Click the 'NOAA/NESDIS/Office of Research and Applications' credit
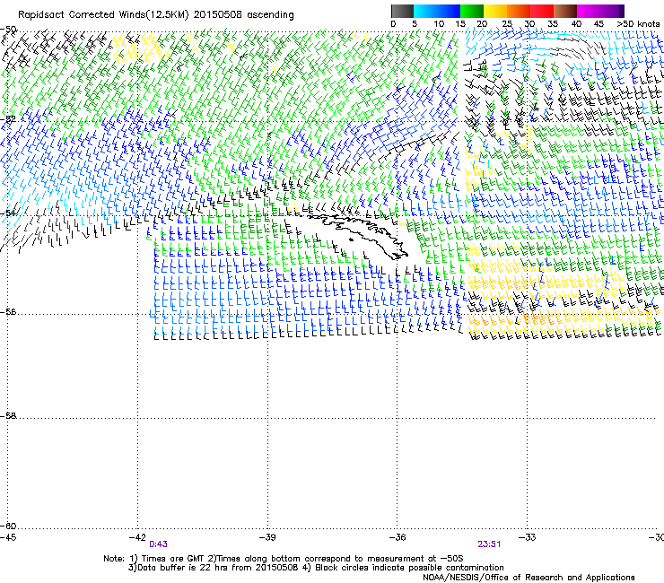 tap(529, 578)
